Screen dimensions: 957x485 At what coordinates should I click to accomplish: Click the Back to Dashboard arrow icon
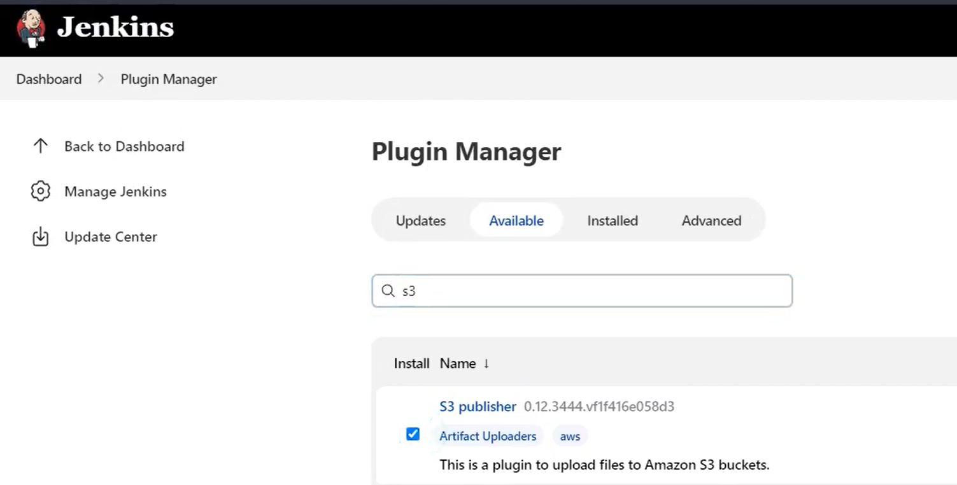40,146
